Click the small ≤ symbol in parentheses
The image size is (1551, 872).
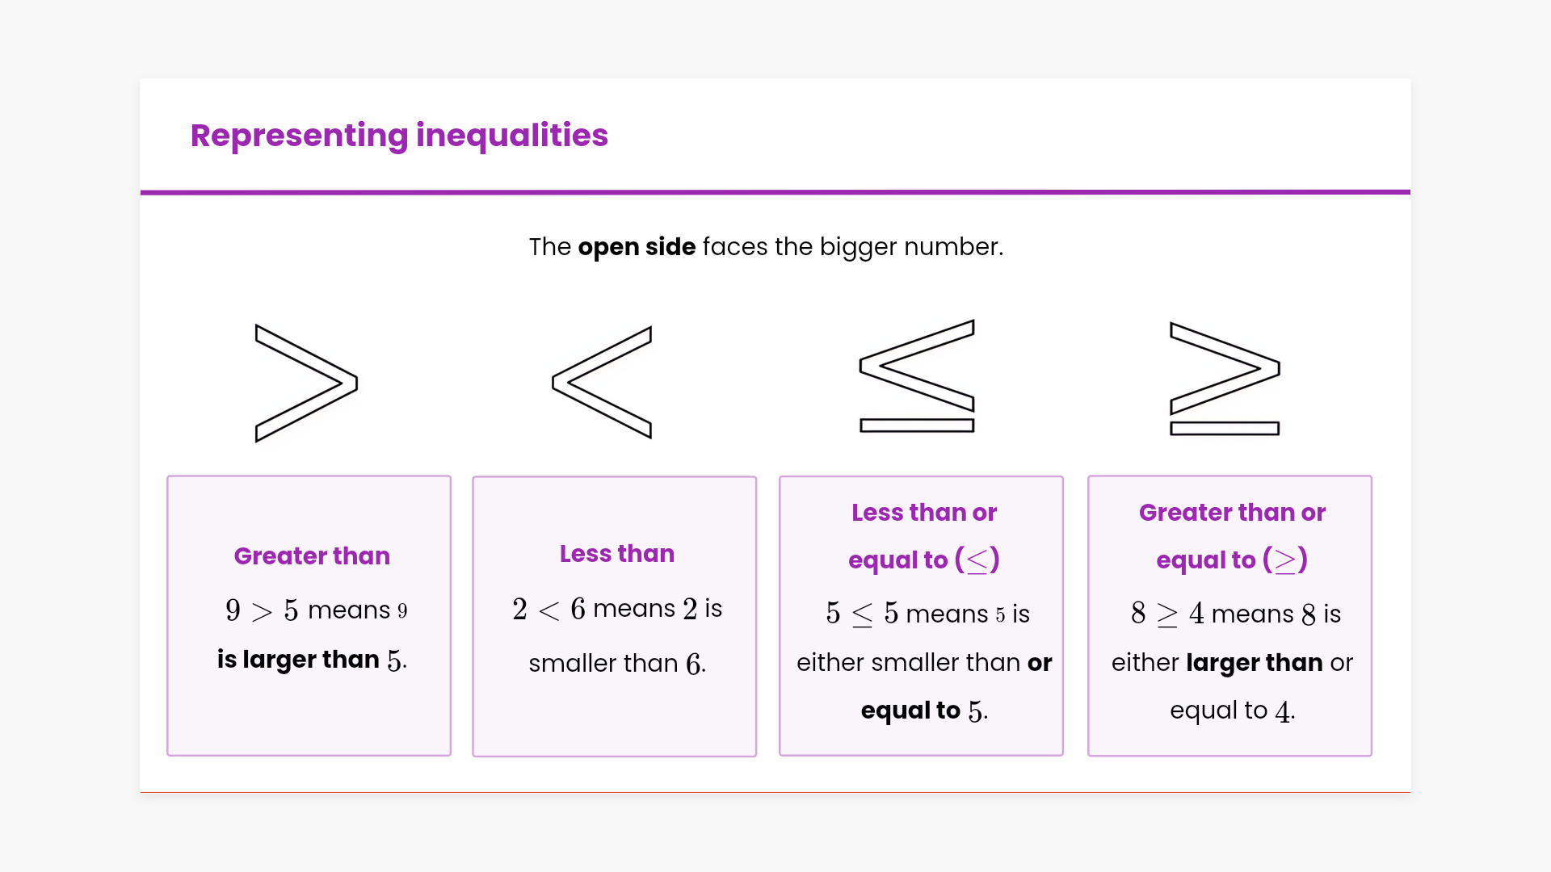coord(977,560)
